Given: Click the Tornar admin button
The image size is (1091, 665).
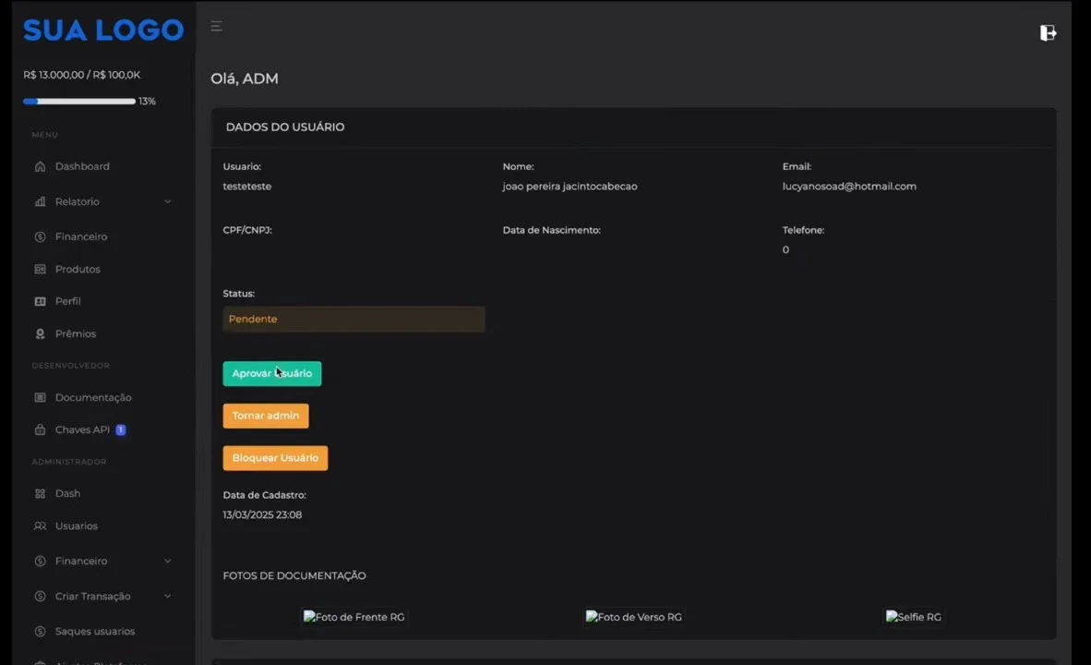Looking at the screenshot, I should [x=266, y=416].
